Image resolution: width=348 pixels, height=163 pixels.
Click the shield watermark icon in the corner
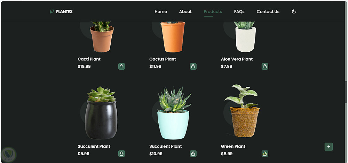9,154
